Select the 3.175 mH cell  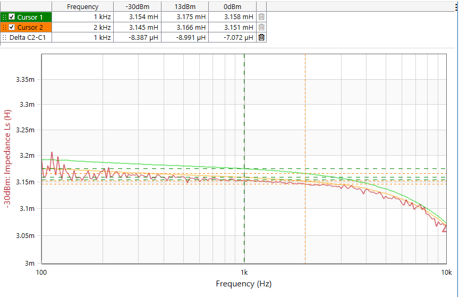tap(185, 17)
